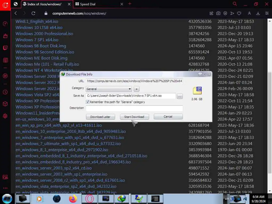Click the page vertical scrollbar
Image resolution: width=272 pixels, height=204 pixels.
(269, 122)
